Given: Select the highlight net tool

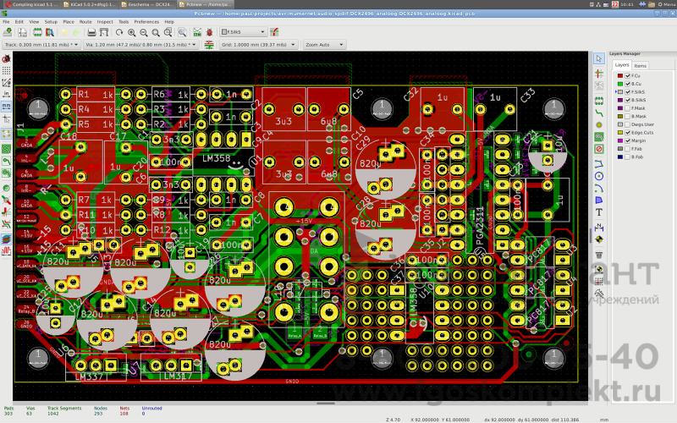Looking at the screenshot, I should [599, 74].
